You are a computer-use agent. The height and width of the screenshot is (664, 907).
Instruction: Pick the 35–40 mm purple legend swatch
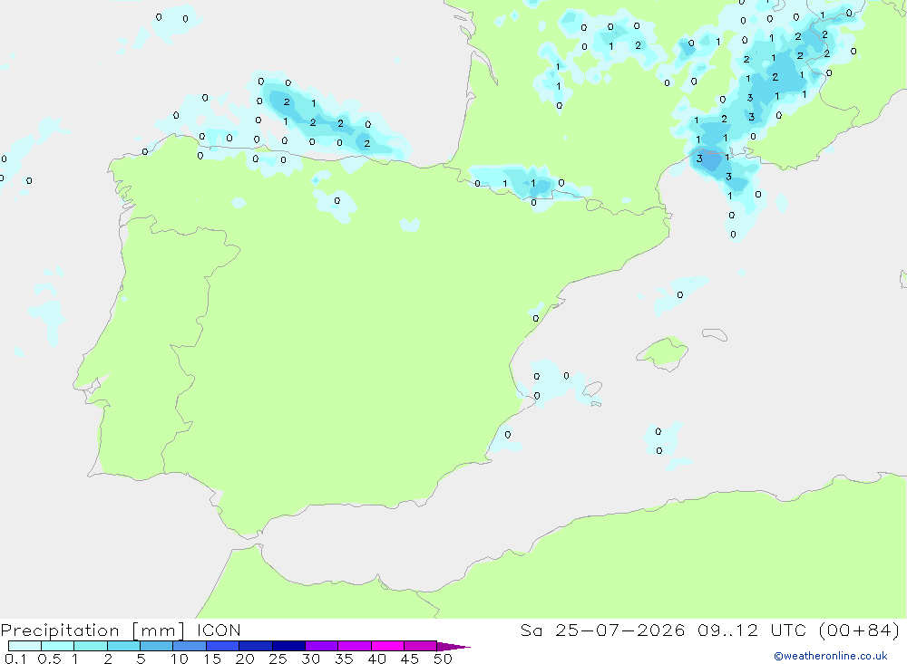[355, 646]
